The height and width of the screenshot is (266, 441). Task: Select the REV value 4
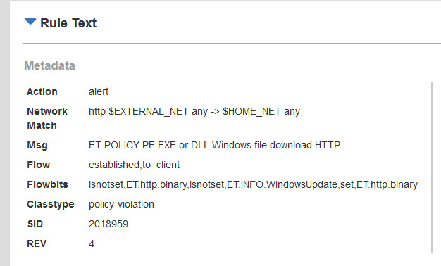(92, 243)
